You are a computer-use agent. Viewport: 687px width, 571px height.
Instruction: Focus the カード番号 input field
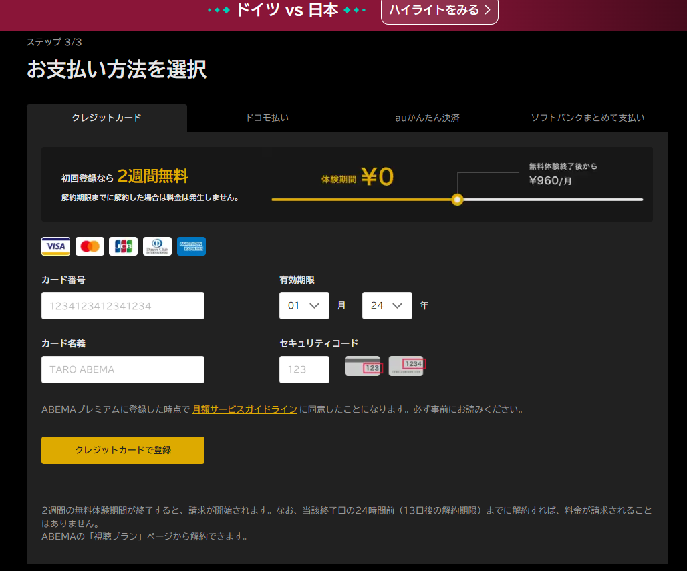[x=123, y=306]
